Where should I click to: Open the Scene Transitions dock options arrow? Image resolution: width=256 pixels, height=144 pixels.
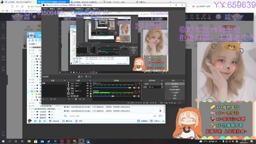click(162, 81)
